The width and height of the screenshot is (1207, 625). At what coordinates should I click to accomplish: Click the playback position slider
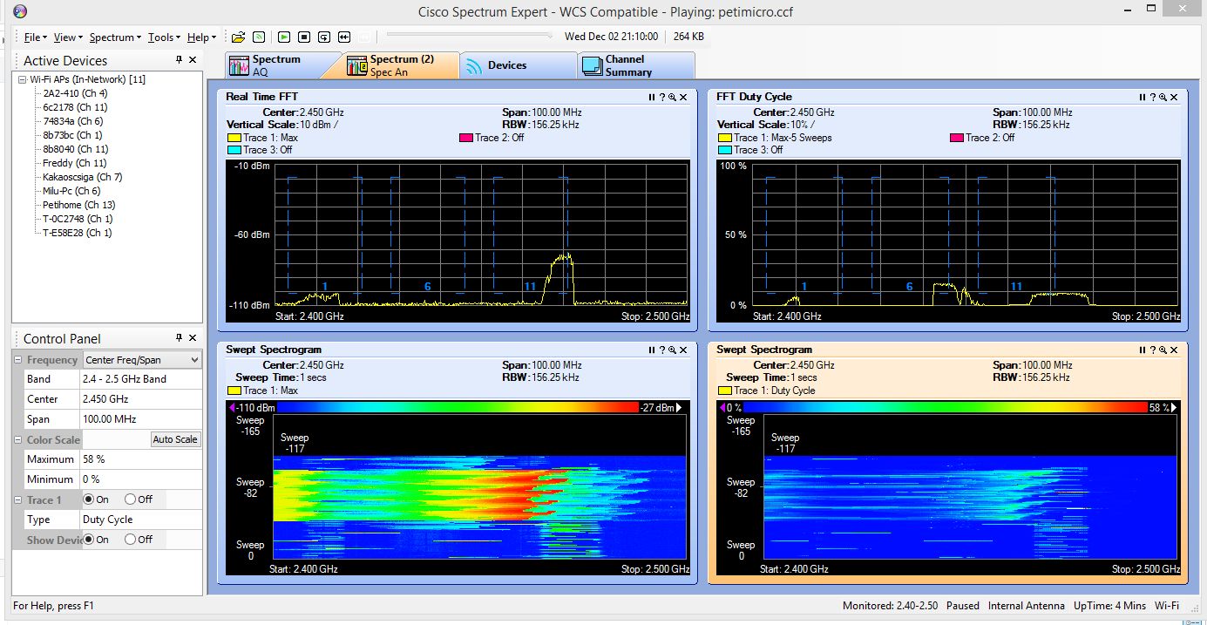point(469,36)
